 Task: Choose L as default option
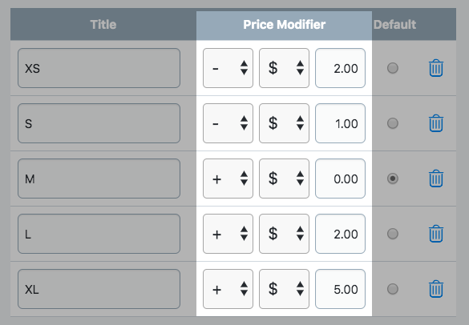pyautogui.click(x=392, y=234)
